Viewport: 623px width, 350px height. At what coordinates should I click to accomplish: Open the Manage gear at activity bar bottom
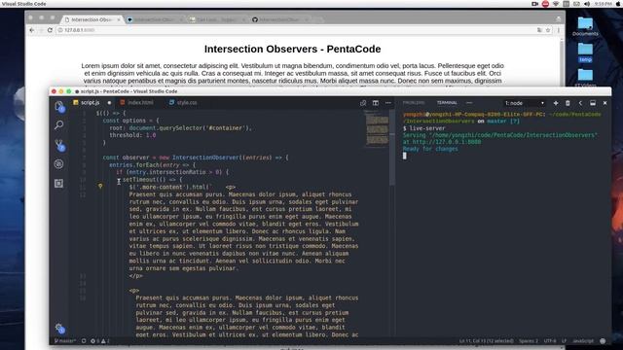point(60,329)
